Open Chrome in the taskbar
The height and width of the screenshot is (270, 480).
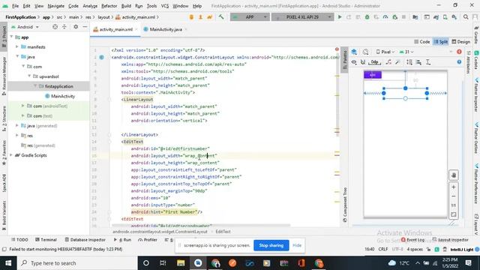pos(215,263)
